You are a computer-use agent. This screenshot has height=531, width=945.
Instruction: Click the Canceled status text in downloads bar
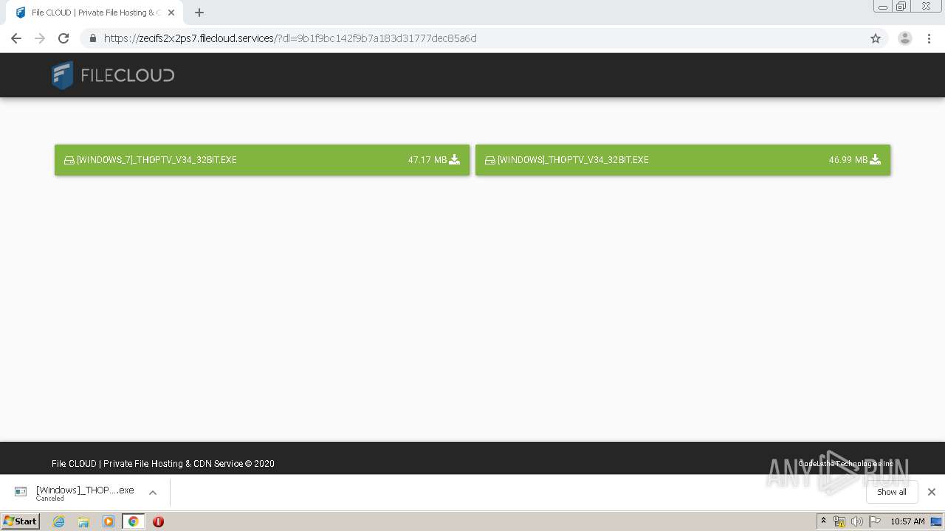click(49, 499)
